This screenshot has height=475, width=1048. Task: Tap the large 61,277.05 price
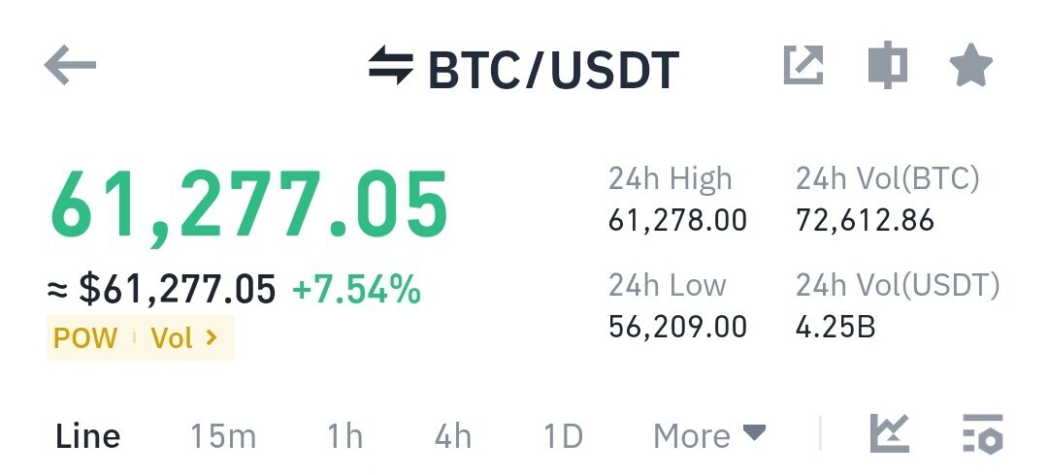(248, 206)
